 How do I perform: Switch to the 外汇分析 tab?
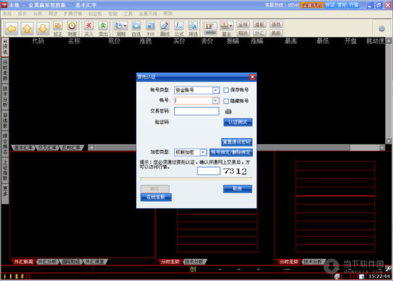point(47,262)
